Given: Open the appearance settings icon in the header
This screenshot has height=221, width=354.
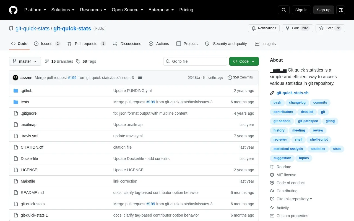Looking at the screenshot, I should [x=341, y=10].
